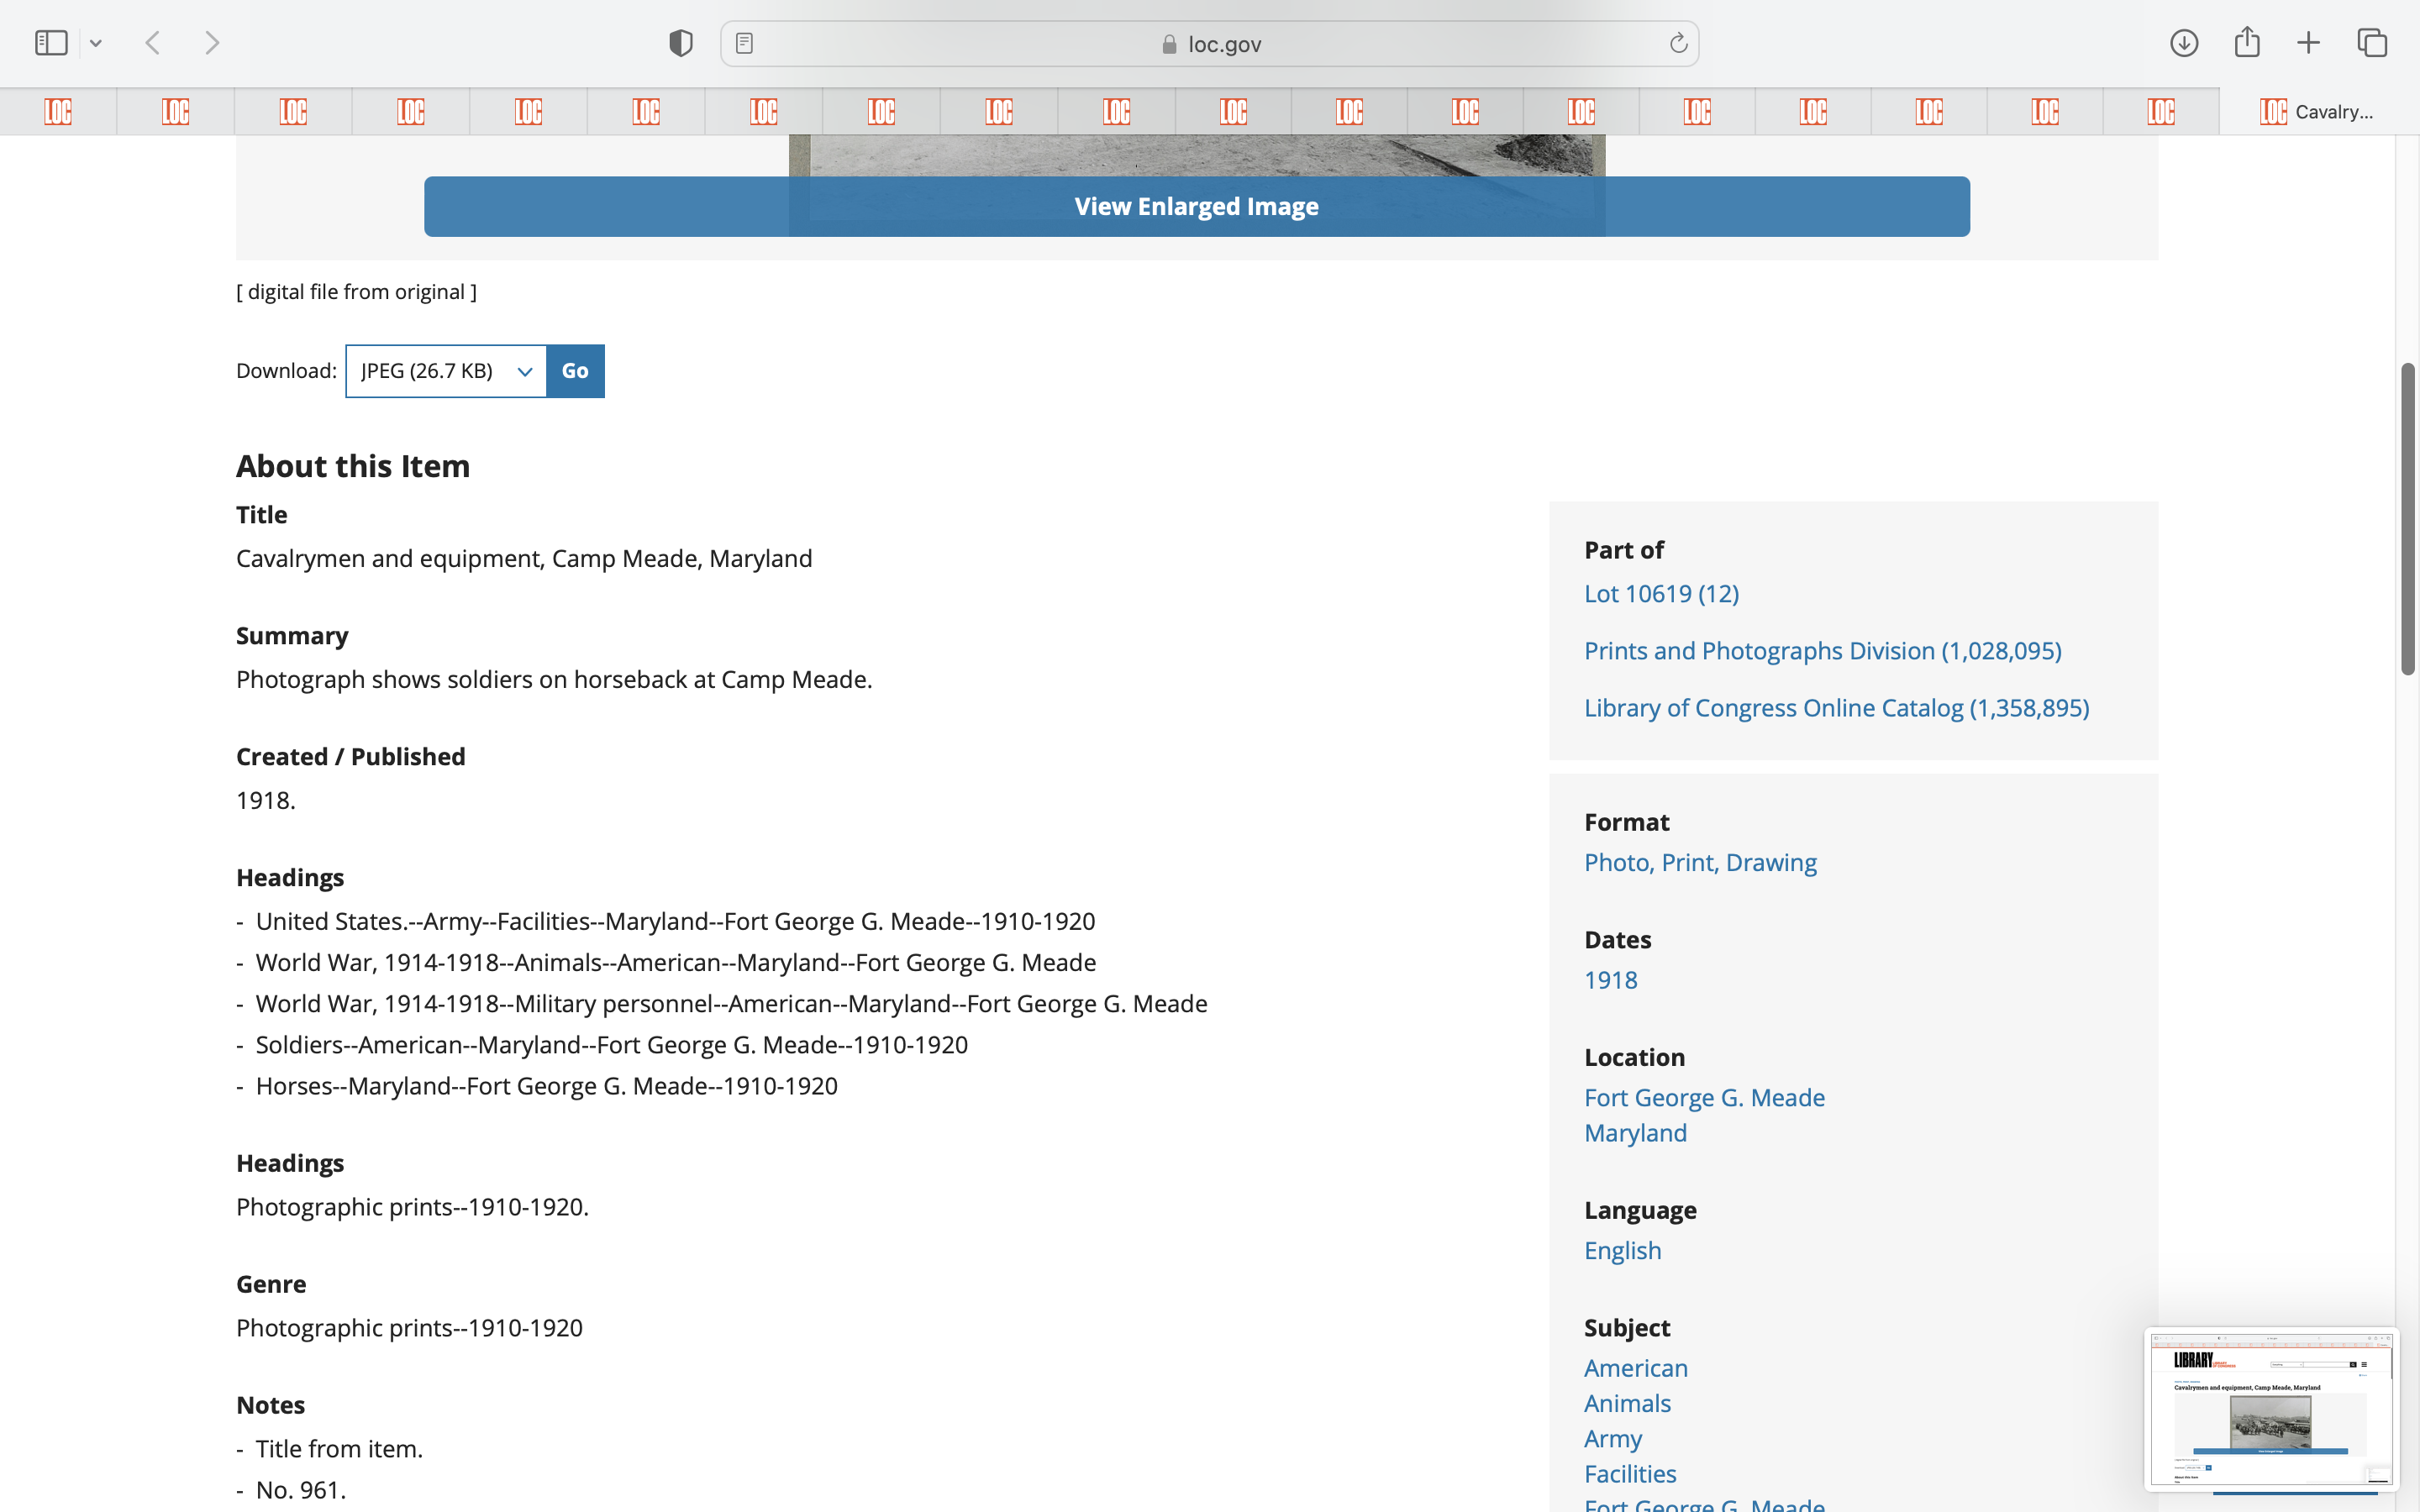Screen dimensions: 2420x1512
Task: Click the page's vertical scrollbar
Action: 2407,520
